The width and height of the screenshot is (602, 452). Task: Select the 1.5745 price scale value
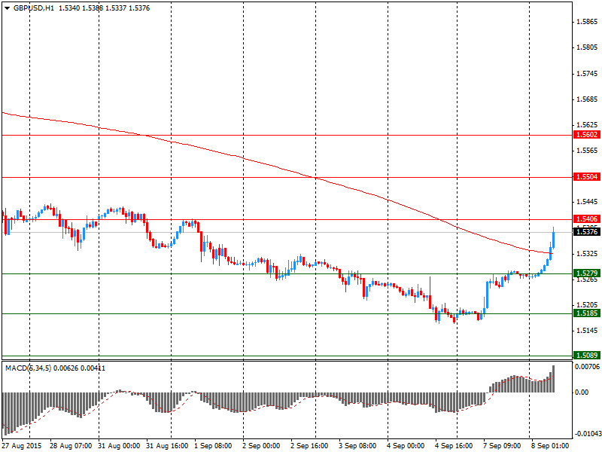click(587, 74)
